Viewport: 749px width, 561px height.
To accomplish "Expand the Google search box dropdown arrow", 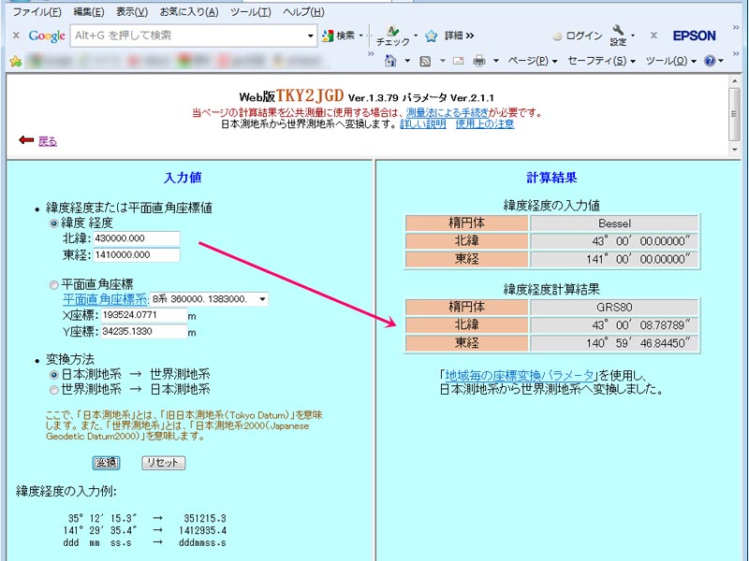I will tap(312, 36).
